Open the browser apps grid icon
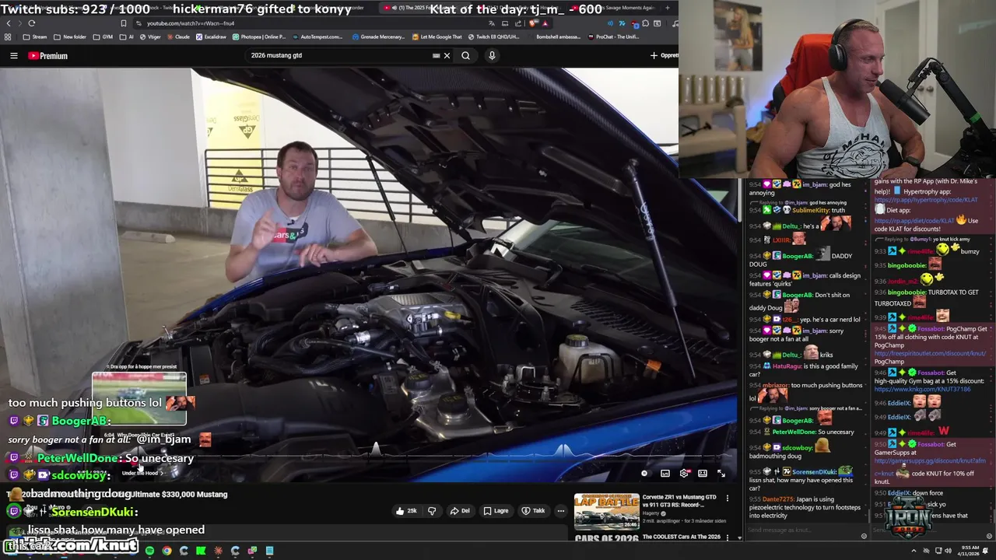This screenshot has width=996, height=560. point(8,37)
